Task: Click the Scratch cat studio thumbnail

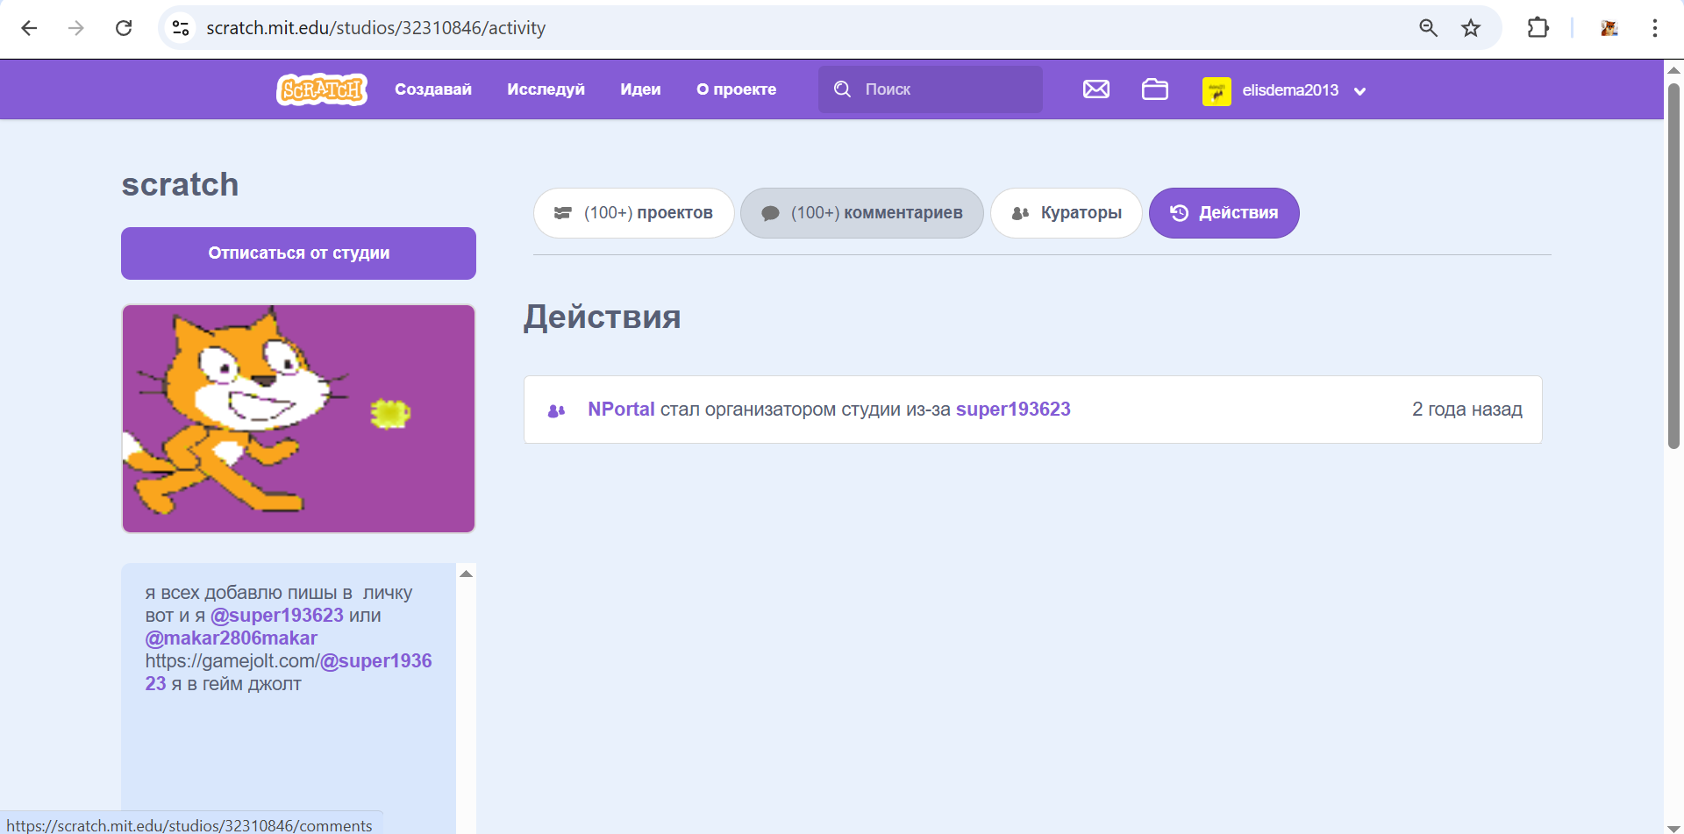Action: pos(298,418)
